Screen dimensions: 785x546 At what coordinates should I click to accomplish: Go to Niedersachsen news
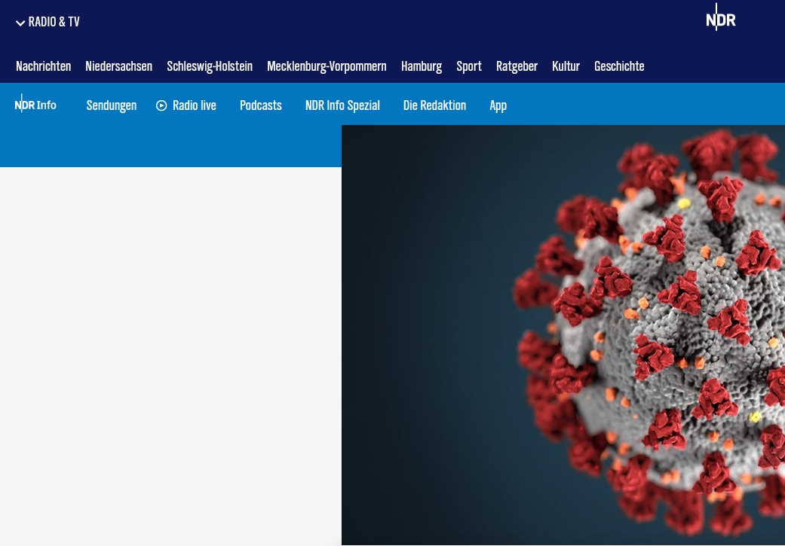pos(118,66)
